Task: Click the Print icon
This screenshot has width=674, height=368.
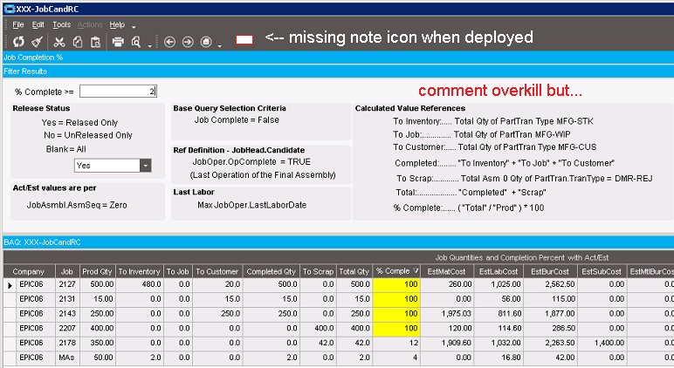Action: (118, 42)
